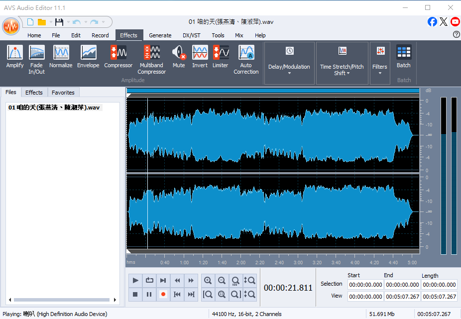Open the Envelope effect tool
461x319 pixels.
point(88,57)
